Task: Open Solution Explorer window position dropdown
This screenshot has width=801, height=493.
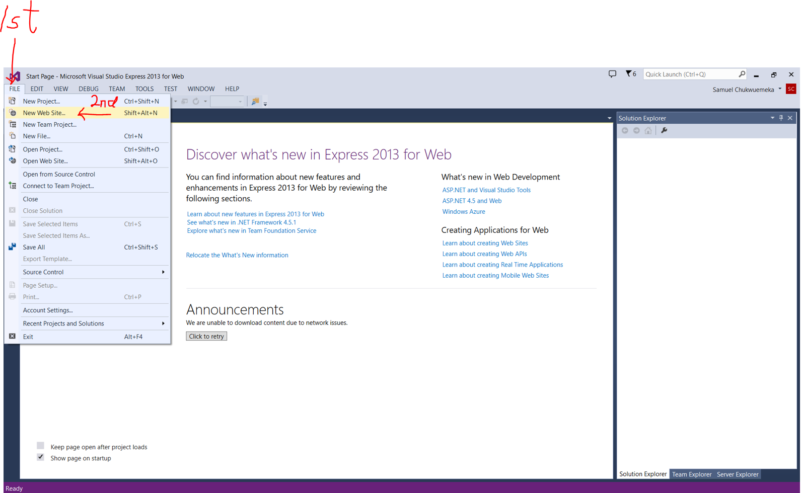Action: pyautogui.click(x=772, y=118)
